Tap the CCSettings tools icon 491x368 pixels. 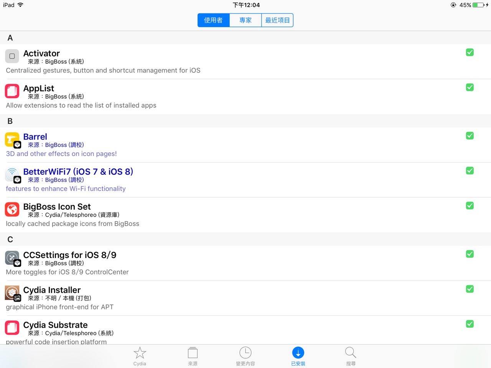click(12, 258)
